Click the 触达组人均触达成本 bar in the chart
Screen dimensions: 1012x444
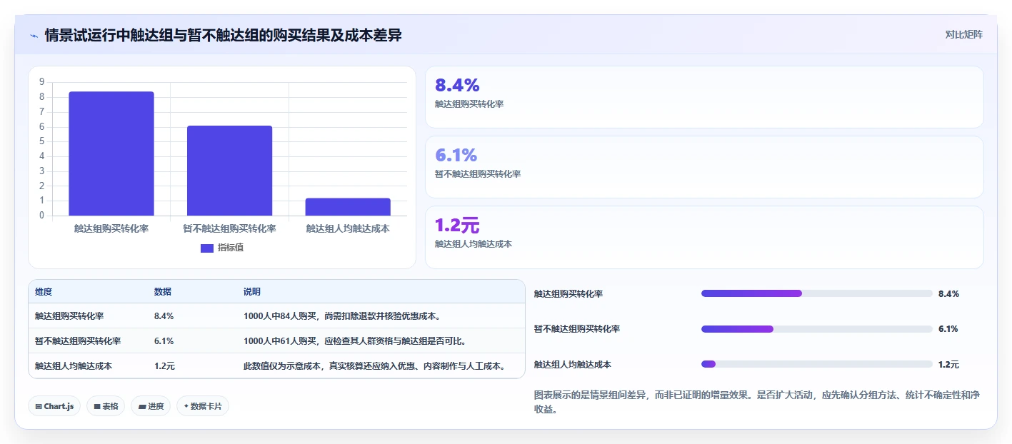348,207
